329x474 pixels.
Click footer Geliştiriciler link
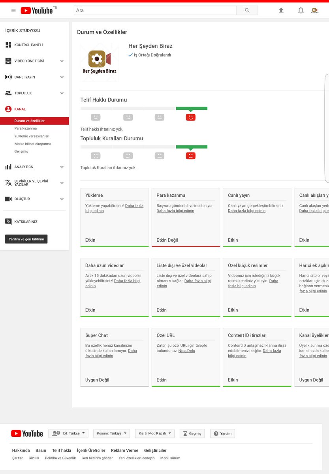[155, 450]
